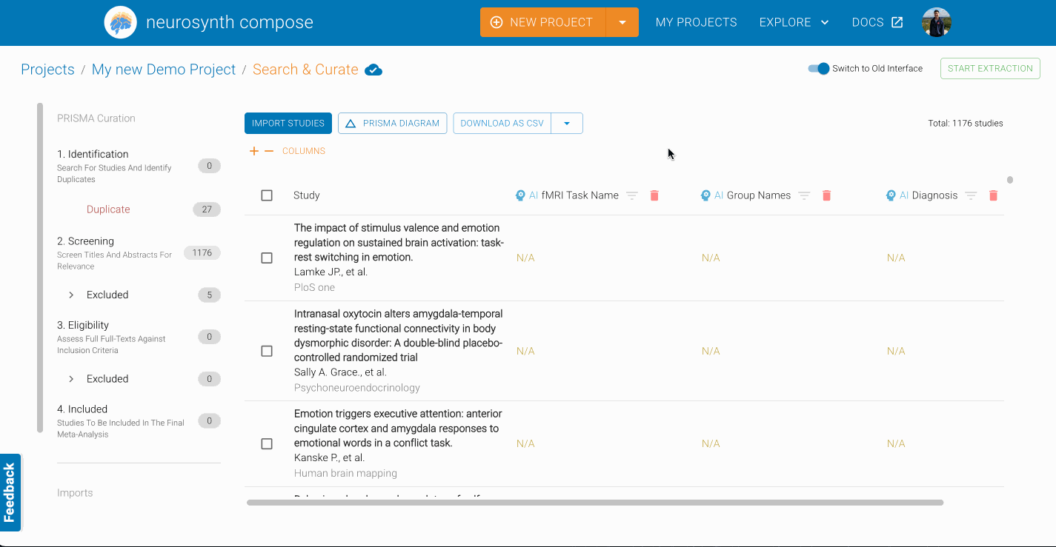Click the DOWNLOAD AS CSV button
Screen dimensions: 1056x547
[x=502, y=124]
